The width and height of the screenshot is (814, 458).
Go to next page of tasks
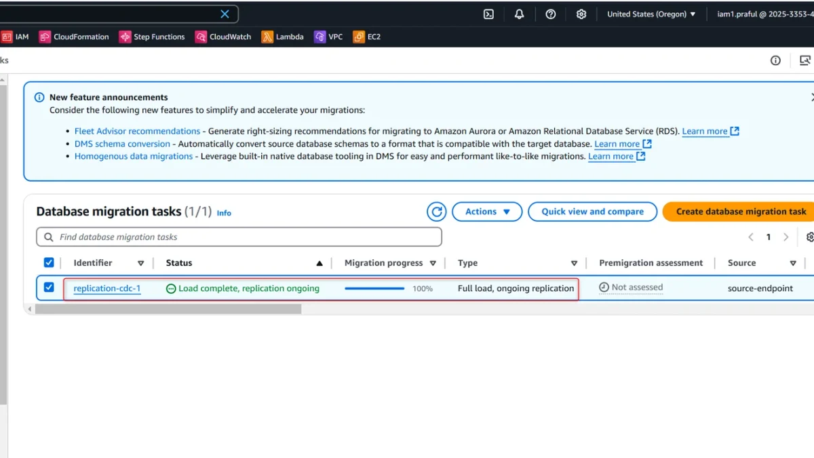coord(786,237)
